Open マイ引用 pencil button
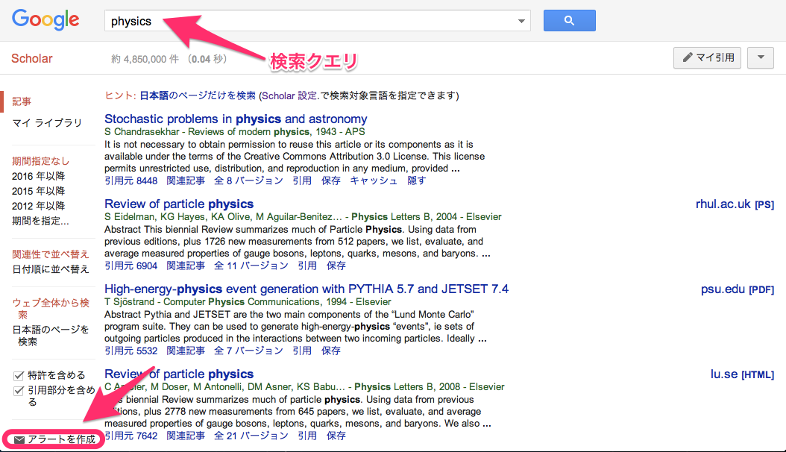 707,57
